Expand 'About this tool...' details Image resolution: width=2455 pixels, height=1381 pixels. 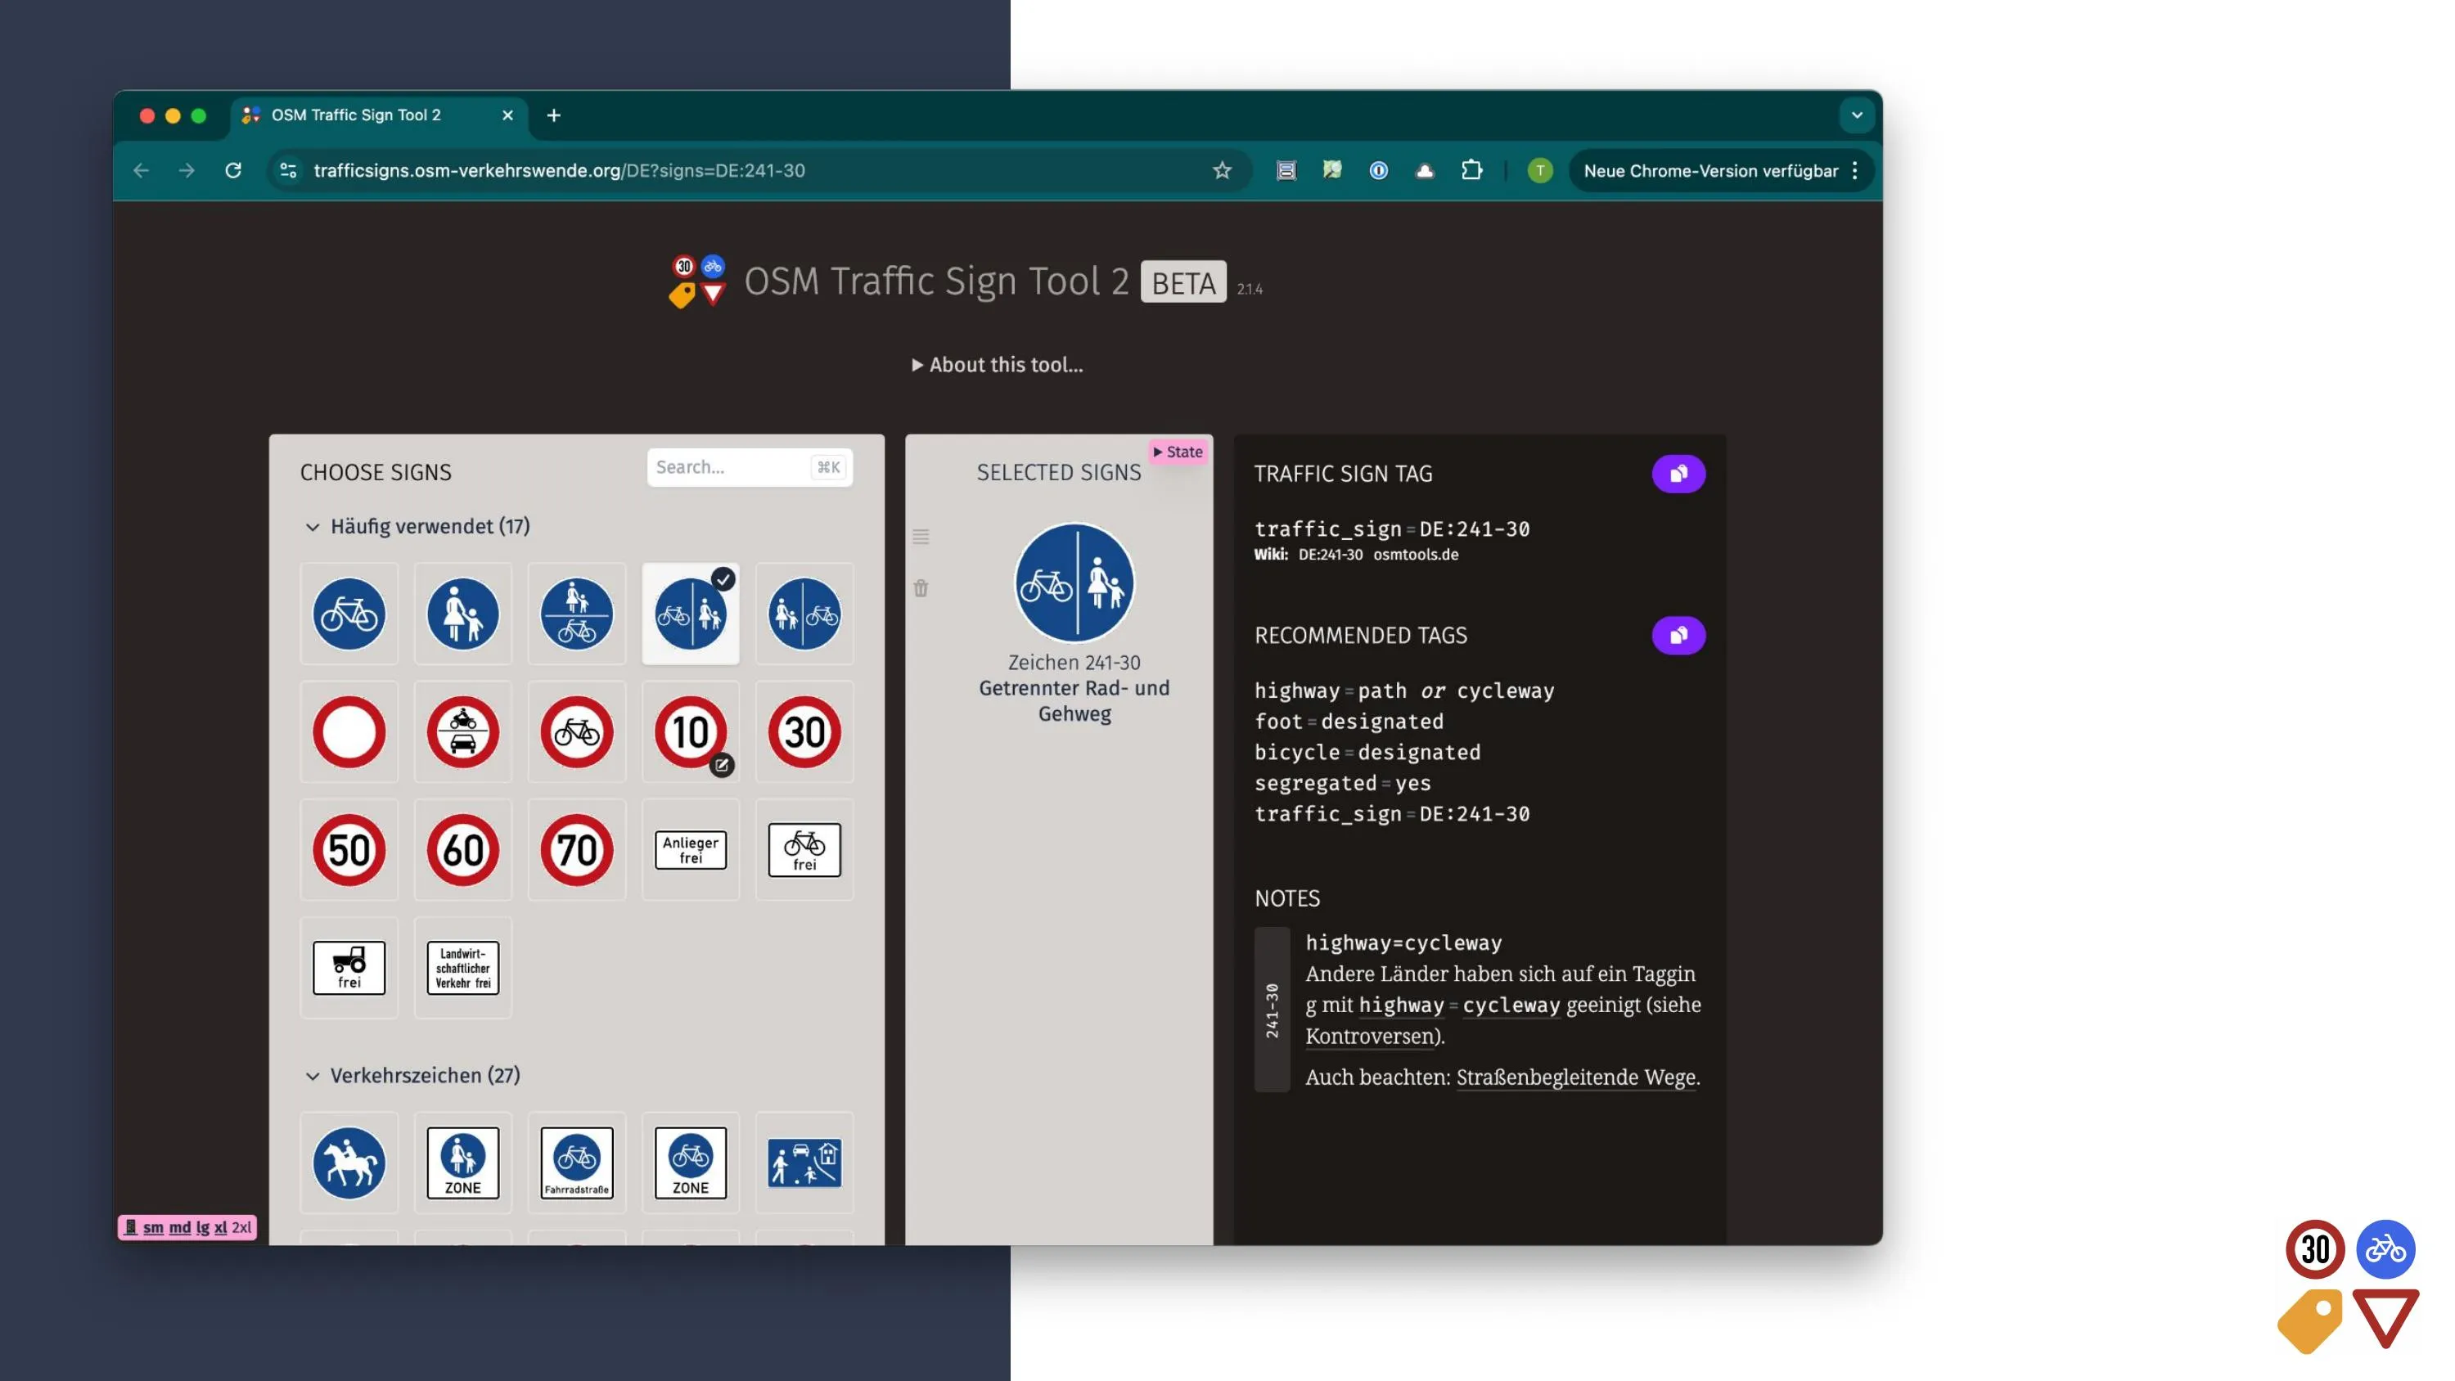point(997,365)
